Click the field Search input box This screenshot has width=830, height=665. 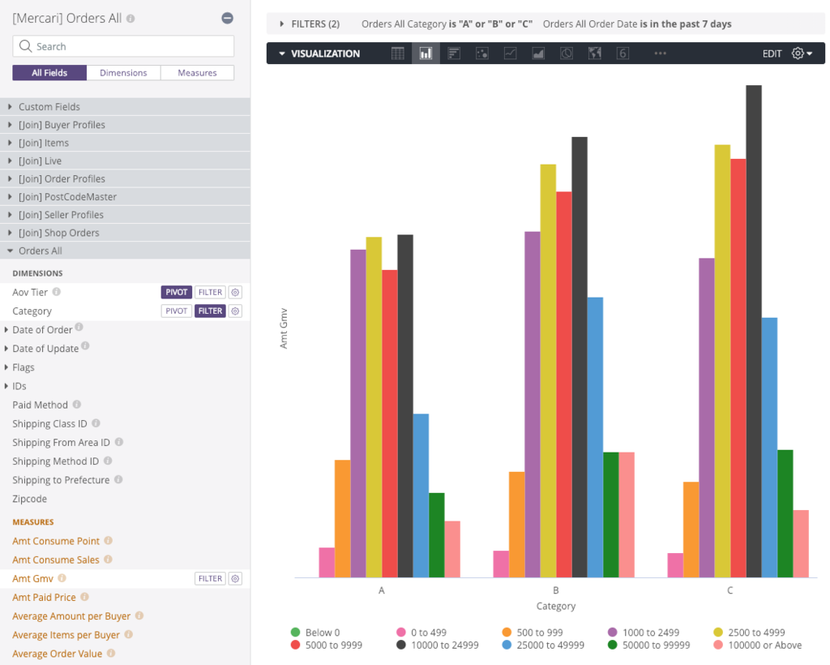pyautogui.click(x=123, y=46)
